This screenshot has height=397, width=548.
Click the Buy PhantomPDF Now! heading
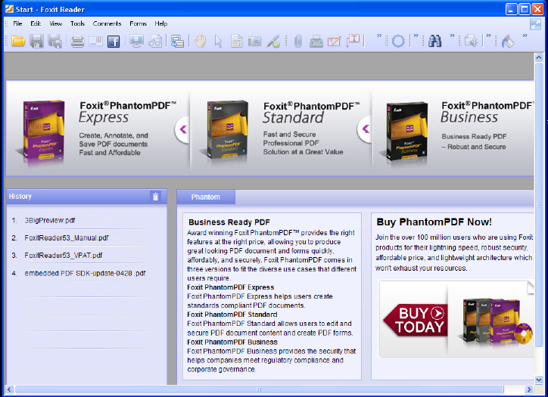(434, 222)
